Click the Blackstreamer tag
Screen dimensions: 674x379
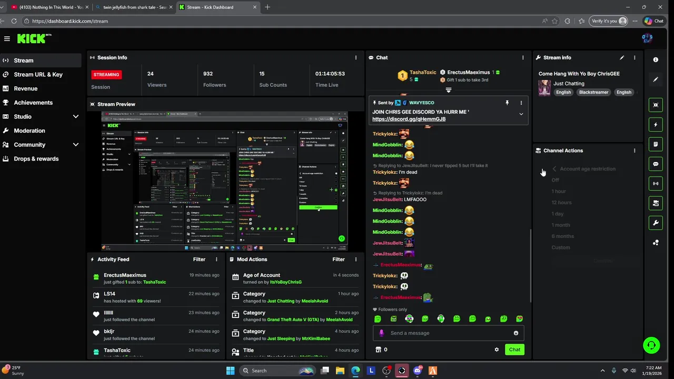point(593,92)
